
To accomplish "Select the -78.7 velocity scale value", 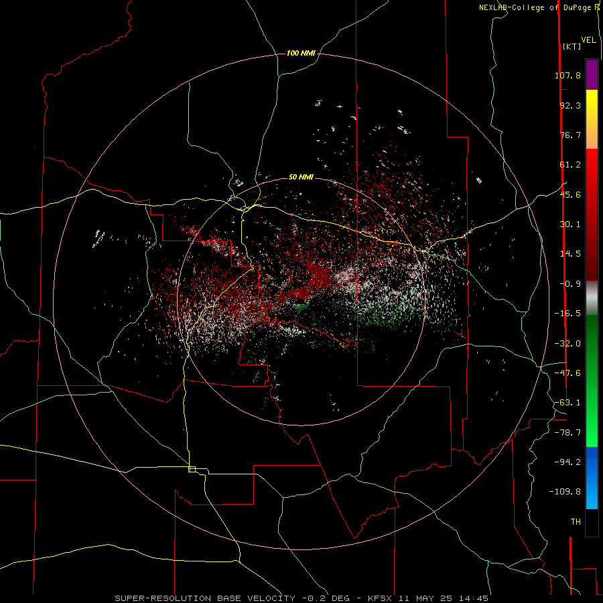I will click(x=567, y=433).
